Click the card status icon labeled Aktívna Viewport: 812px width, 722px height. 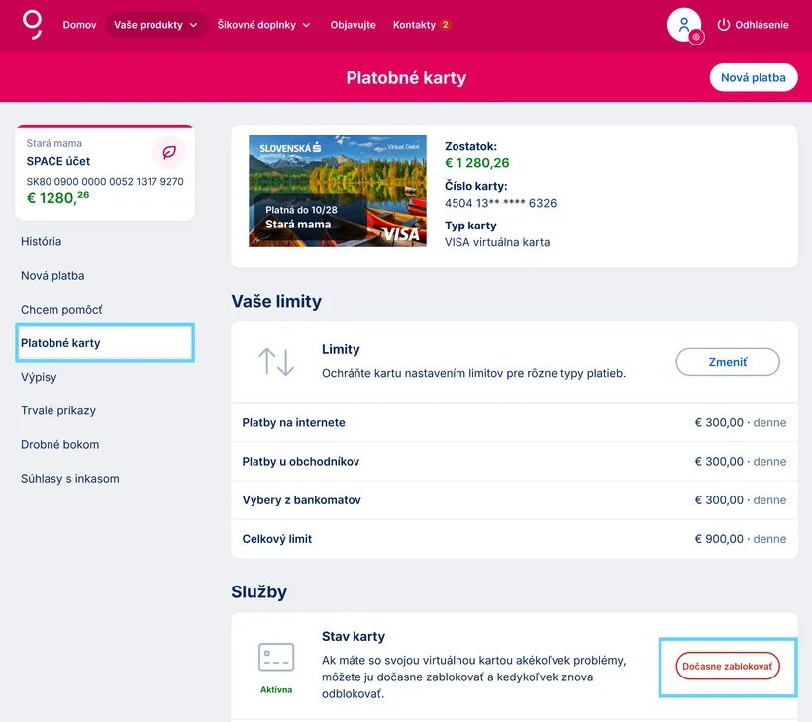[276, 657]
